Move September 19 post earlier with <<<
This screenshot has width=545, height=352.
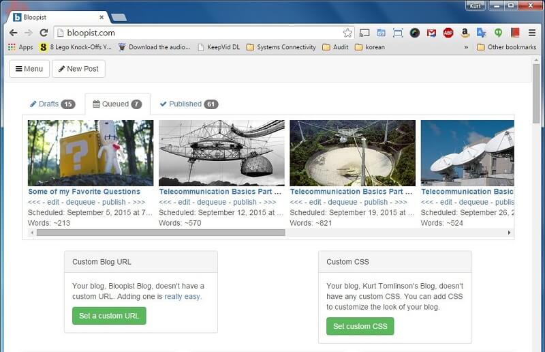coord(296,202)
